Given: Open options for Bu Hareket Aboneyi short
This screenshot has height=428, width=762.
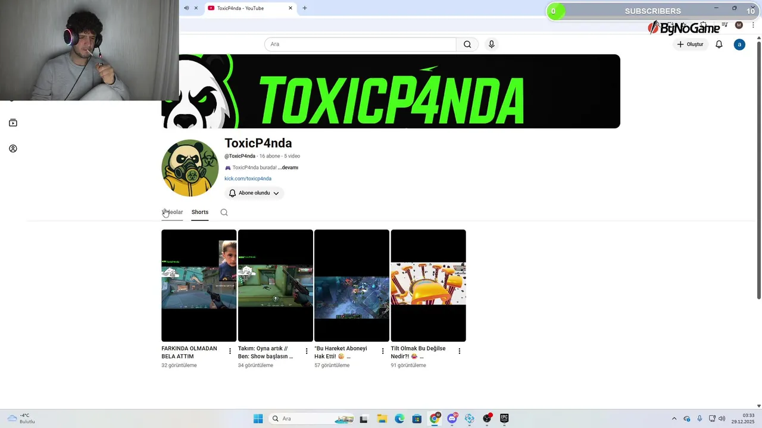Looking at the screenshot, I should point(383,351).
